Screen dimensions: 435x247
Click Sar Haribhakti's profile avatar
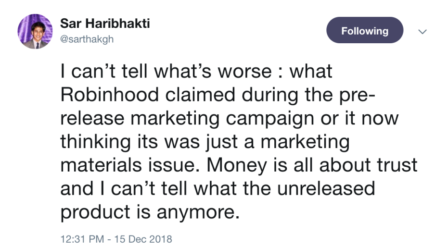click(35, 31)
